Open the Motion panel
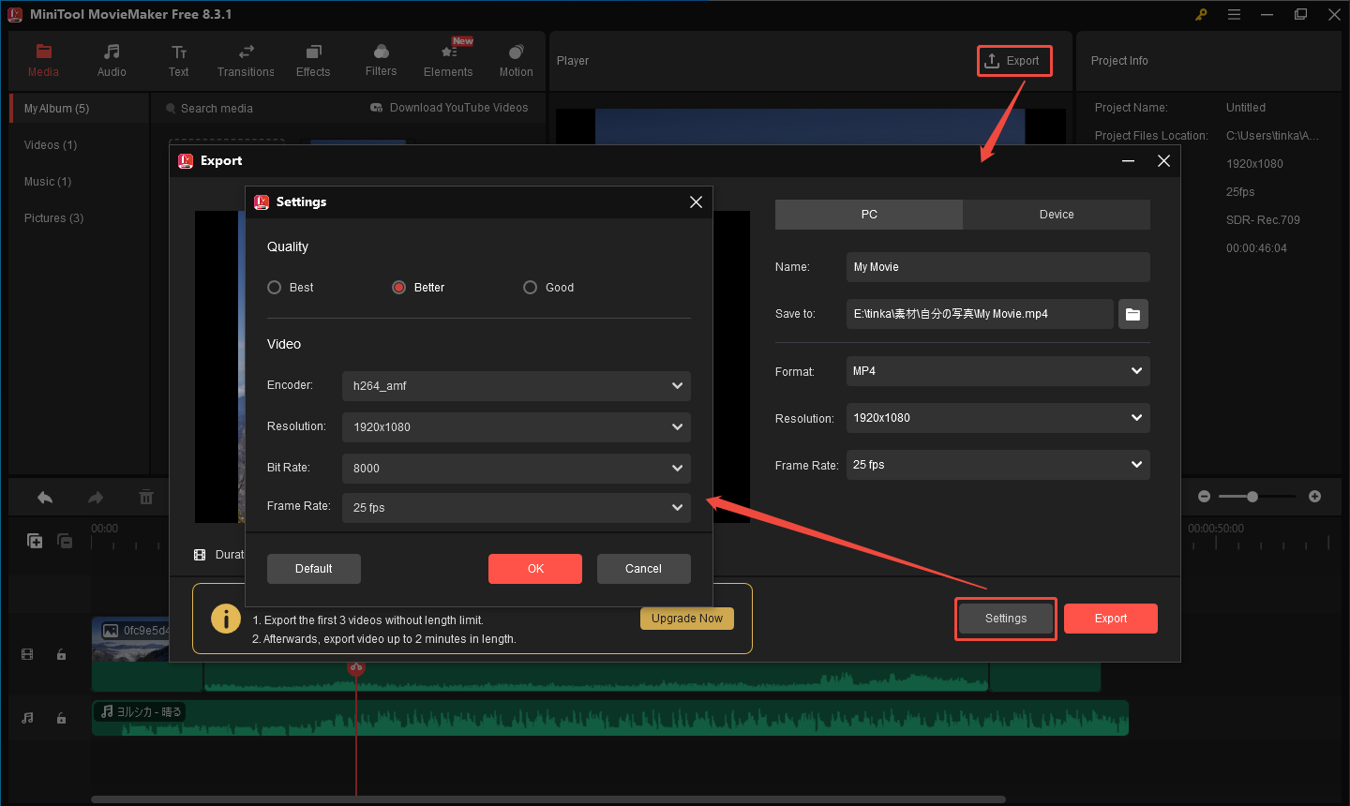The width and height of the screenshot is (1350, 806). (x=516, y=59)
